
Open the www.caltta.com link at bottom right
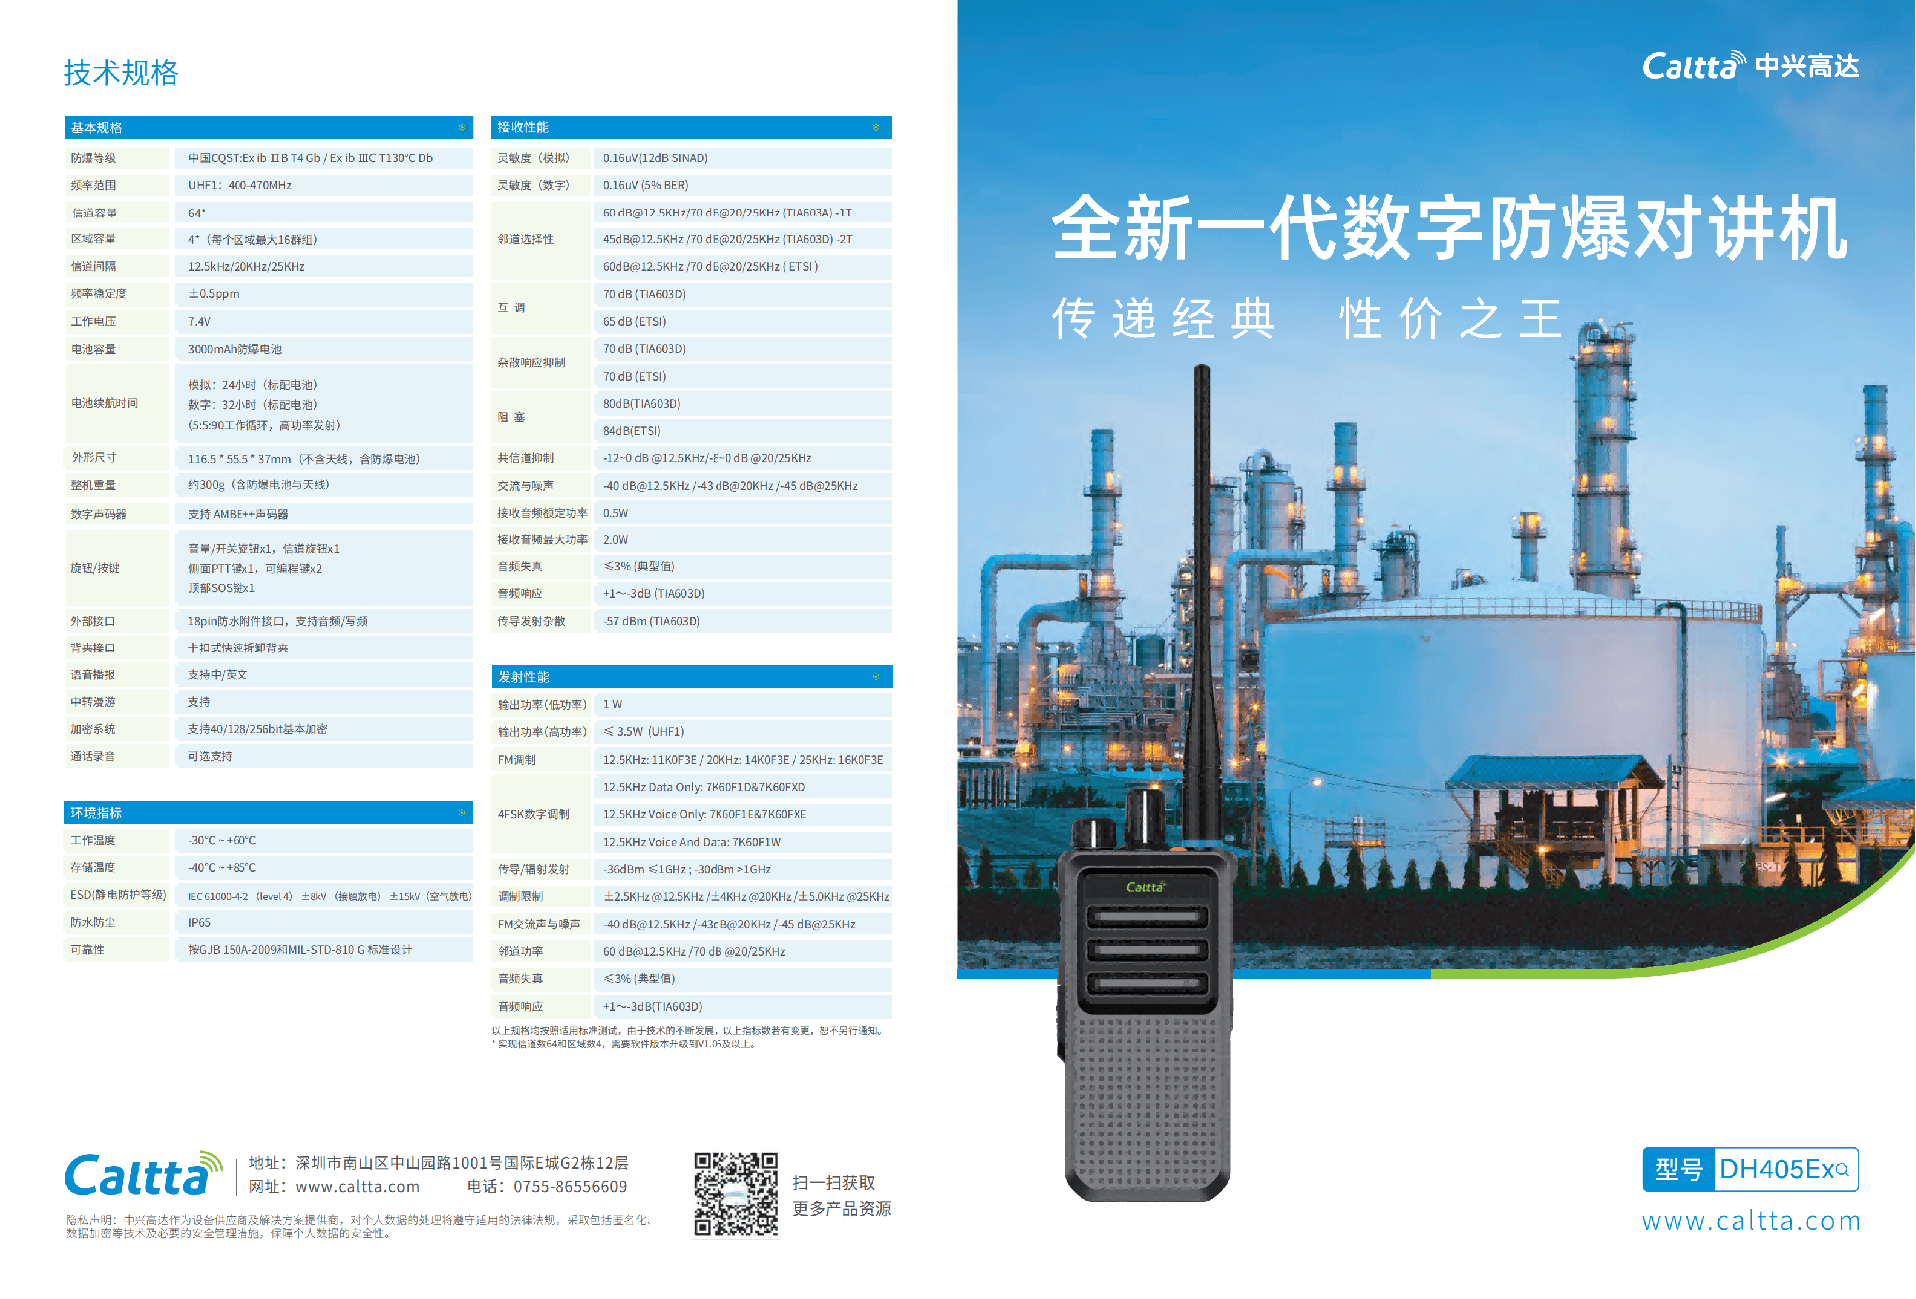tap(1750, 1221)
